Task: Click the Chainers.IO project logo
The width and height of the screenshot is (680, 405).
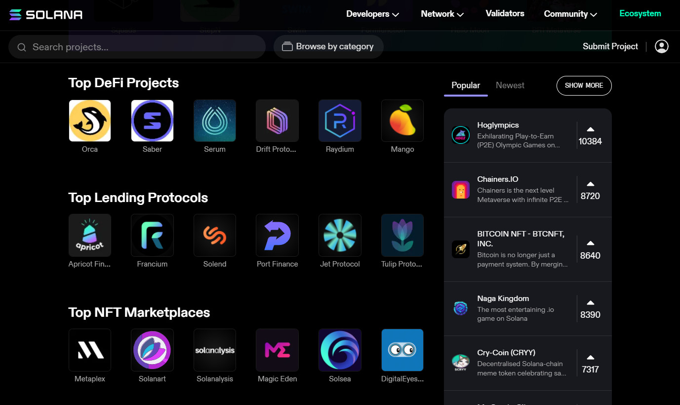Action: (x=461, y=190)
